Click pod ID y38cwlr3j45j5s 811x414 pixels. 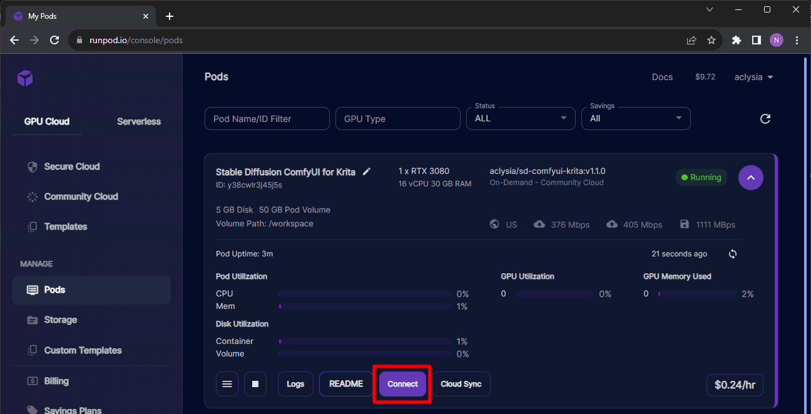pos(249,185)
